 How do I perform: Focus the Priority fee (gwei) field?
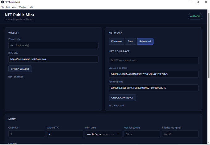click(x=180, y=134)
